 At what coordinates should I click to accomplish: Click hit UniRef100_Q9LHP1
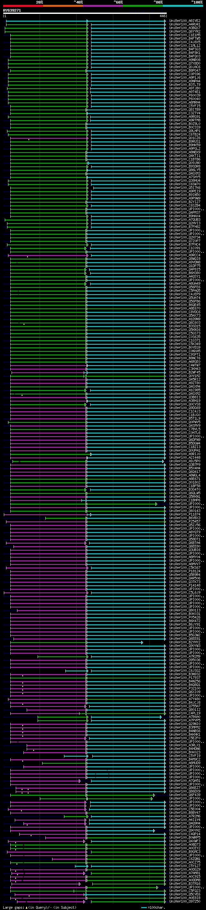[x=185, y=131]
